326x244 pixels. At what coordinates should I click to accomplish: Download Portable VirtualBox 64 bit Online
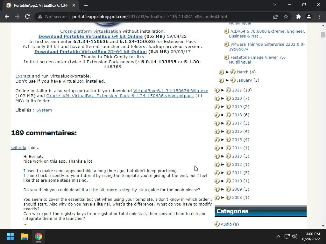[x=90, y=36]
